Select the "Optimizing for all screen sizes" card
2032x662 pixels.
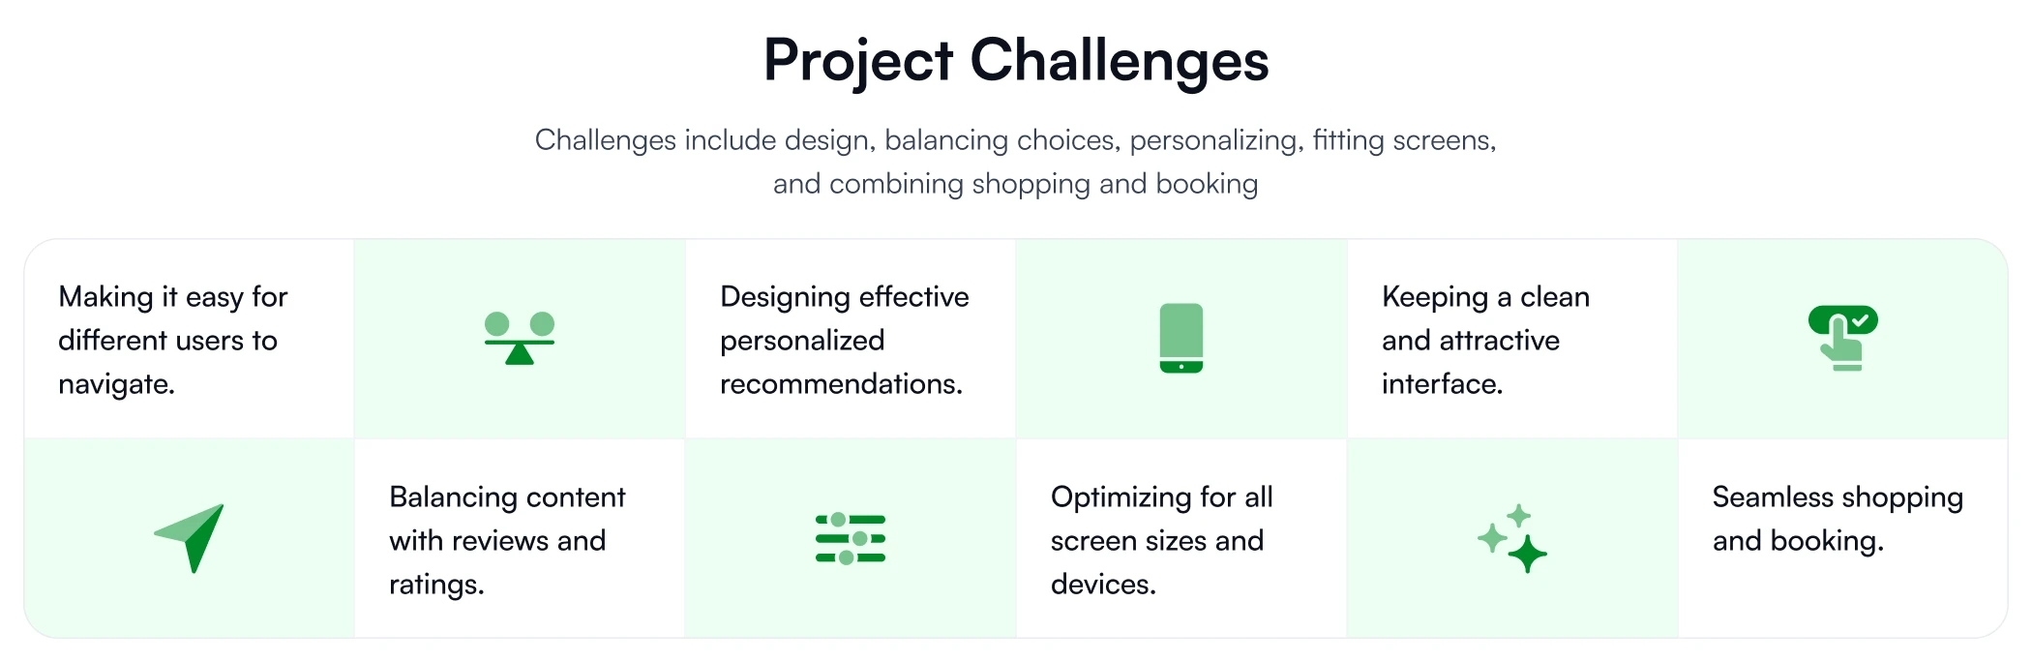click(1181, 539)
